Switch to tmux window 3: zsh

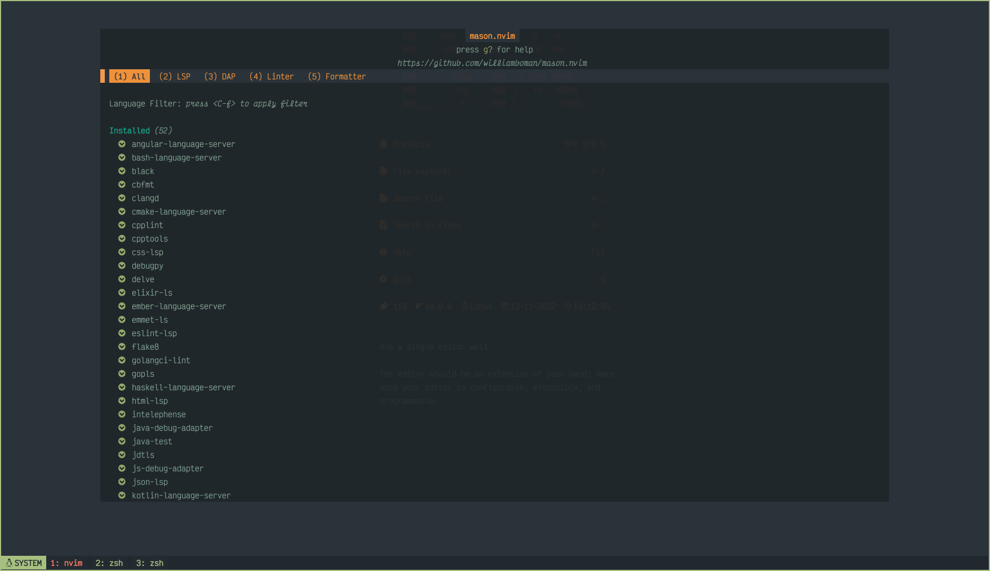point(150,563)
